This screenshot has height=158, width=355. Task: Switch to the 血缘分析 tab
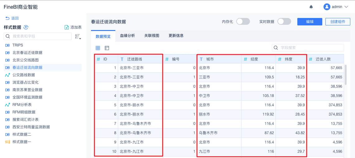(x=127, y=36)
